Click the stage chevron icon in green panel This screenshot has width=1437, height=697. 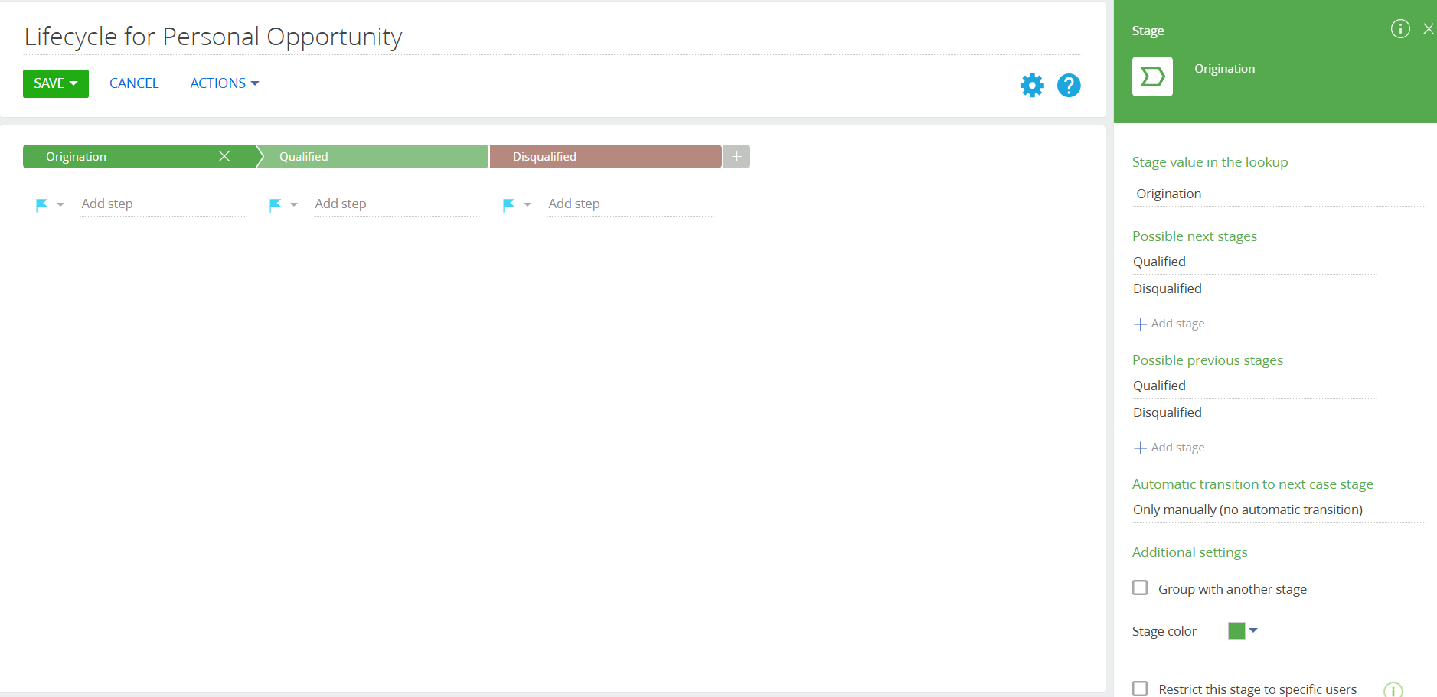pos(1152,77)
